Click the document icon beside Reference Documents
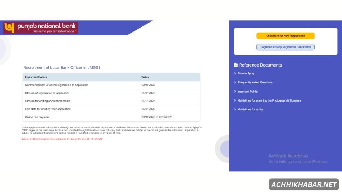This screenshot has height=192, width=342. pyautogui.click(x=236, y=65)
